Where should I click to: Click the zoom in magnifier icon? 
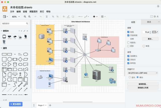click(25, 17)
